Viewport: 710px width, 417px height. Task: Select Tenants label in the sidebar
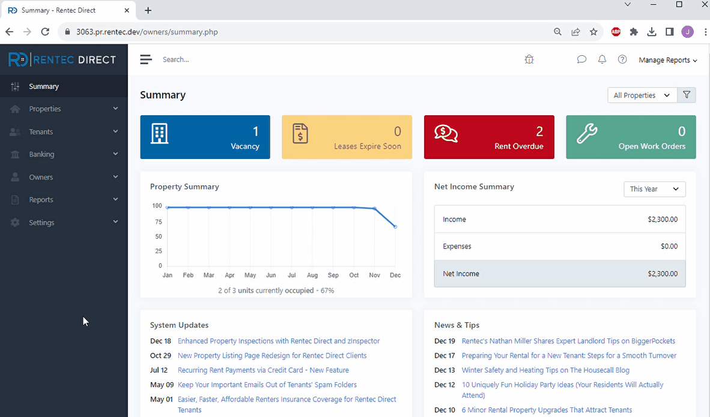tap(41, 131)
